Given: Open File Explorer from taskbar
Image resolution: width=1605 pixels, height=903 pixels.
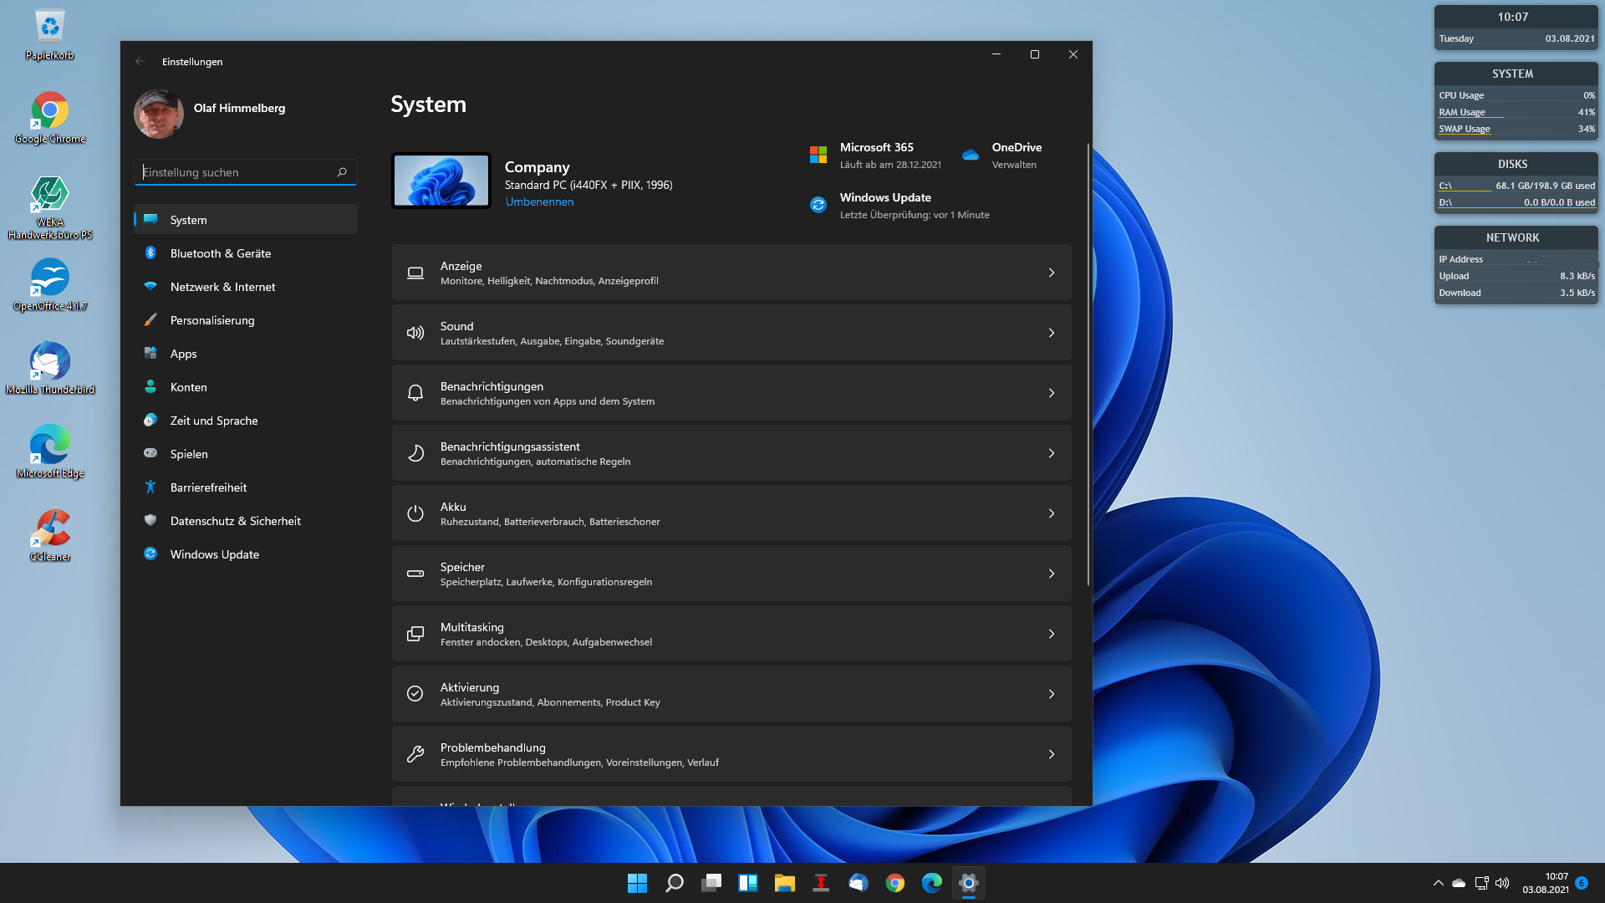Looking at the screenshot, I should pyautogui.click(x=784, y=883).
